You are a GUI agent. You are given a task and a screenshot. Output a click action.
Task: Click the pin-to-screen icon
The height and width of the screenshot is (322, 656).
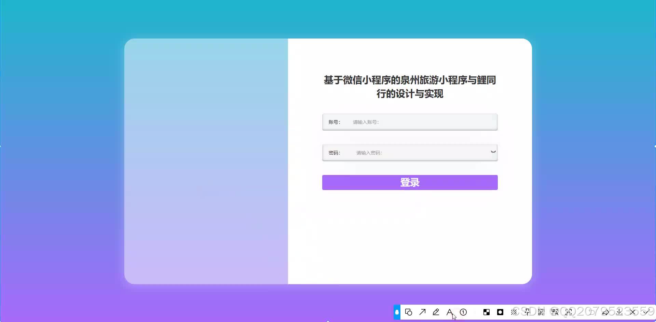[x=527, y=312]
